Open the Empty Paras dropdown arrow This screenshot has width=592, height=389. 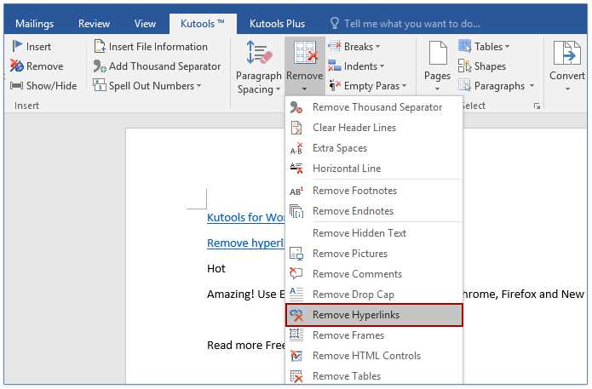click(x=404, y=86)
